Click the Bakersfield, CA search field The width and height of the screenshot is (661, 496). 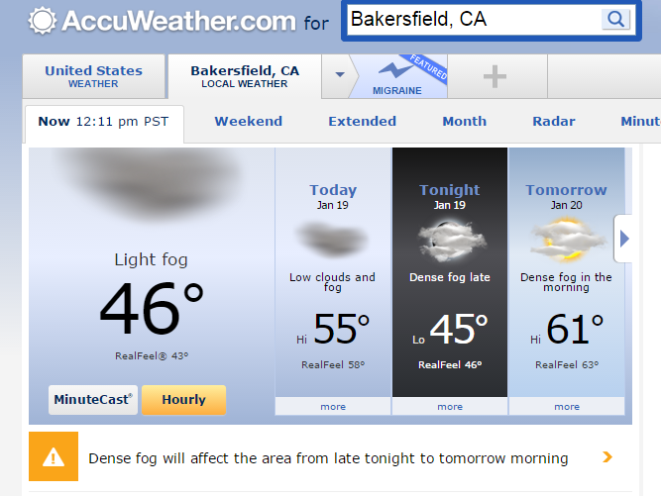(473, 20)
